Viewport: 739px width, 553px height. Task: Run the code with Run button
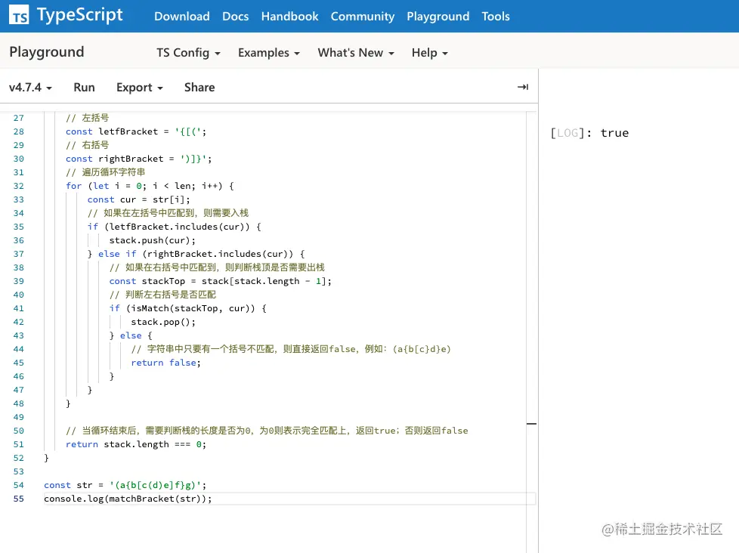(x=84, y=88)
